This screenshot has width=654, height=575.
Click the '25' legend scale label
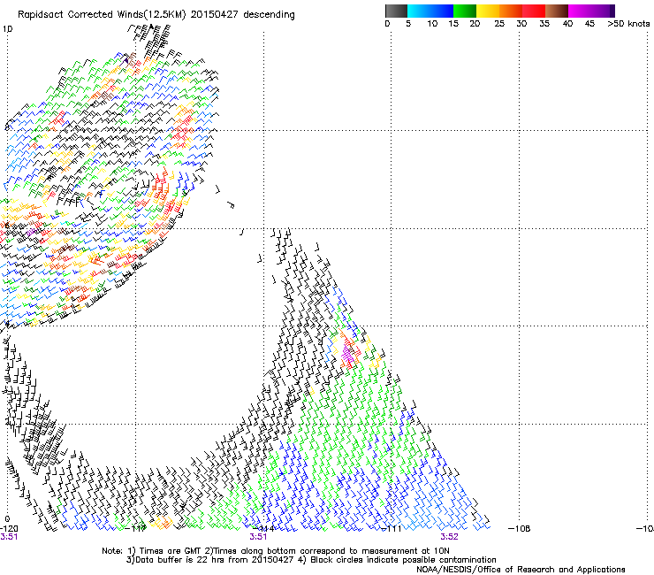pos(499,24)
